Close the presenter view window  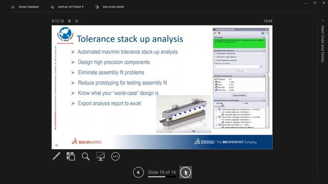point(323,3)
